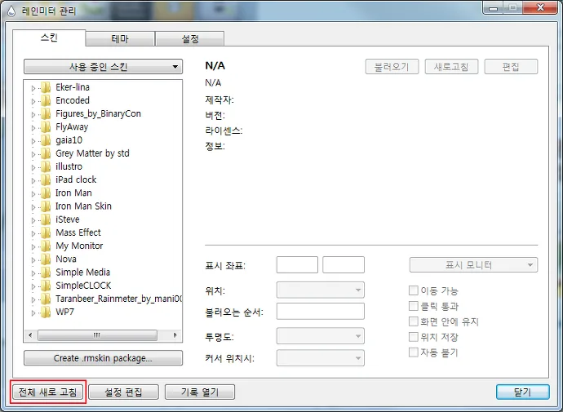The height and width of the screenshot is (412, 563).
Task: Click the Iron Man Skin folder icon
Action: [x=46, y=206]
